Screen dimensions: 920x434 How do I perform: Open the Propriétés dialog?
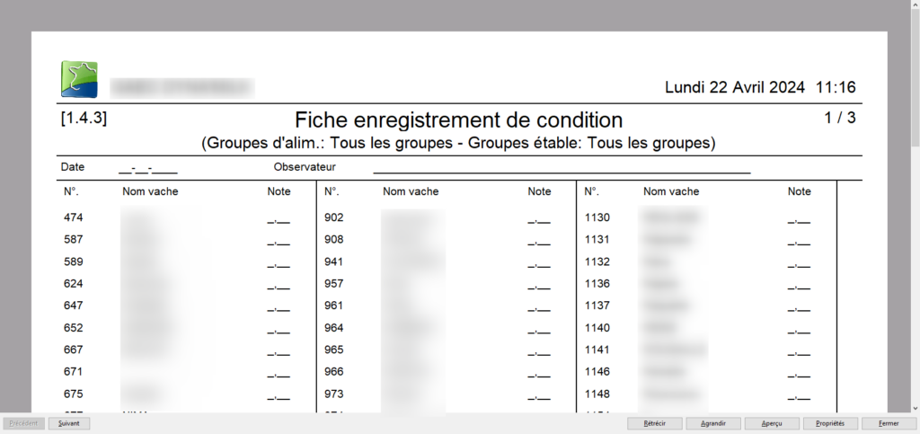pos(829,423)
